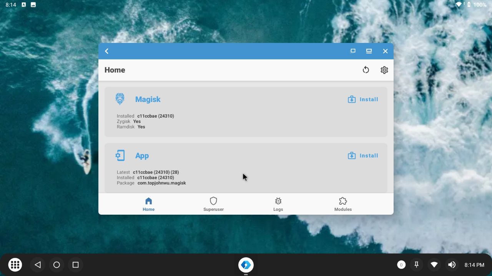Click the taskbar Back triangle button
Viewport: 492px width, 276px height.
coord(37,264)
